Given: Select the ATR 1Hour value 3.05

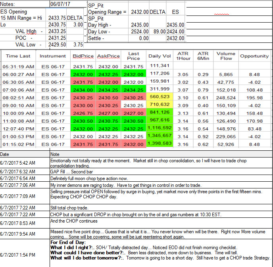Looking at the screenshot, I should click(x=183, y=75).
